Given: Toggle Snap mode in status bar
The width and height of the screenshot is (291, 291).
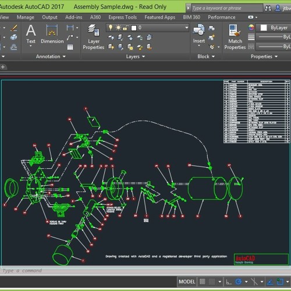Looking at the screenshot, I should coord(212,281).
